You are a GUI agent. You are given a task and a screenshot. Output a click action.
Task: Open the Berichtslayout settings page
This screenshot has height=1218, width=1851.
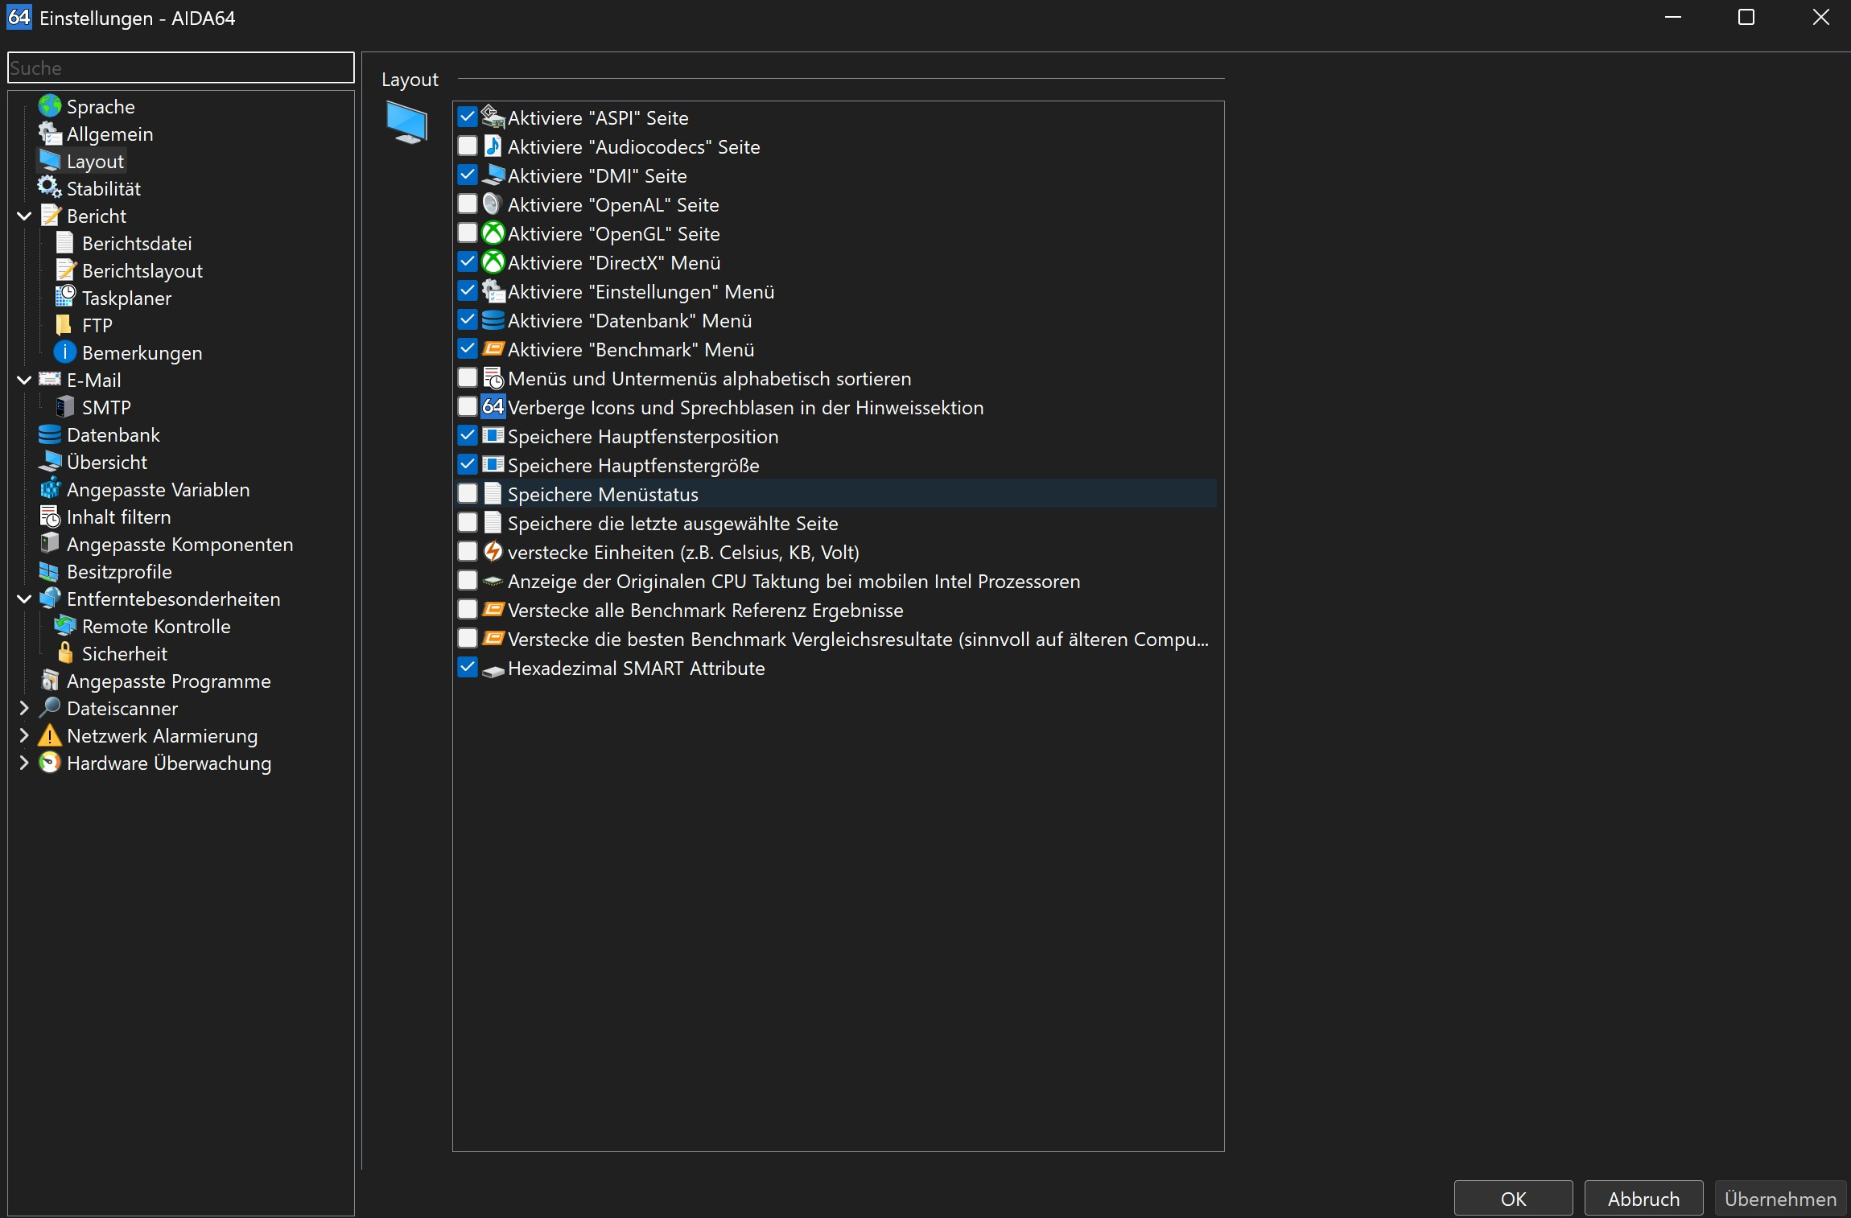click(x=142, y=270)
